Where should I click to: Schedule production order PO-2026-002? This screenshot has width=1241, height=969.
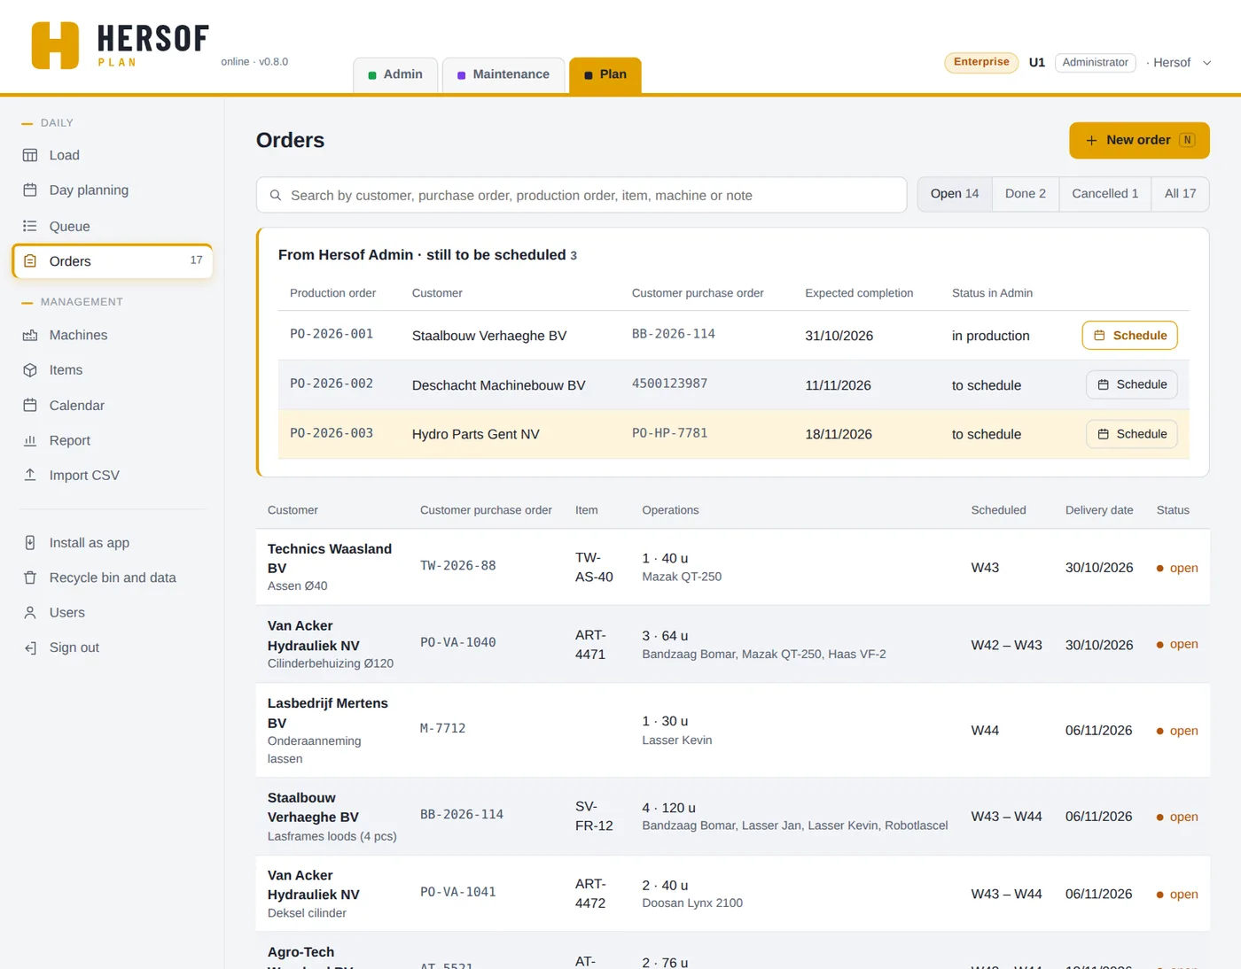pyautogui.click(x=1132, y=384)
